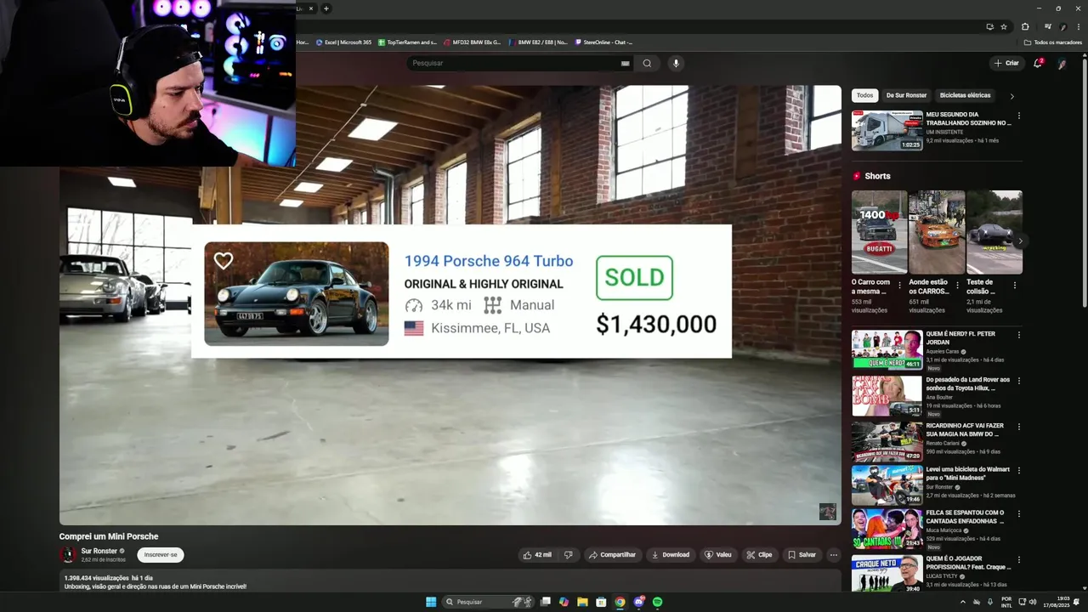This screenshot has height=612, width=1088.
Task: Open File Explorer from taskbar
Action: pyautogui.click(x=582, y=602)
